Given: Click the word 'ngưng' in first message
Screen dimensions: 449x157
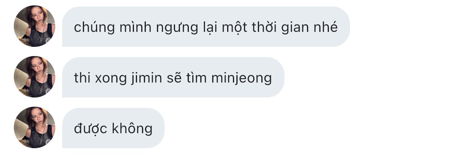Looking at the screenshot, I should coord(177,28).
